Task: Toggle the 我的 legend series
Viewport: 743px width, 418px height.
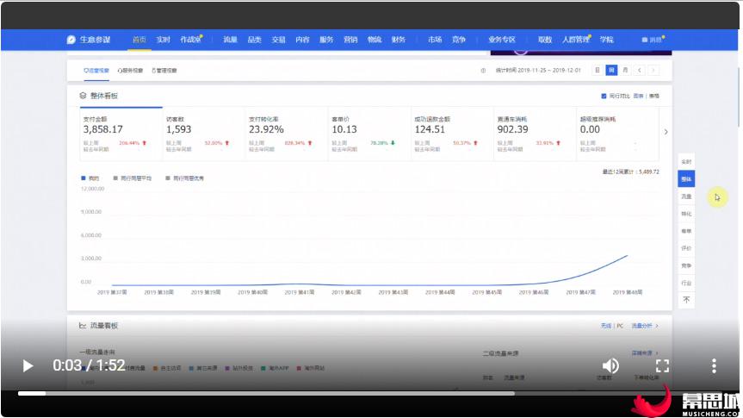Action: (x=90, y=178)
